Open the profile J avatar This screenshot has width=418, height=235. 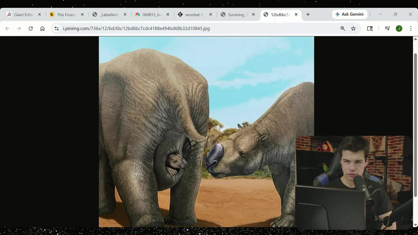[399, 28]
